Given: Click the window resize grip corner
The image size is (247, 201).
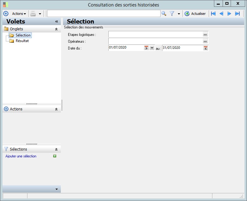Looking at the screenshot, I should (241, 196).
